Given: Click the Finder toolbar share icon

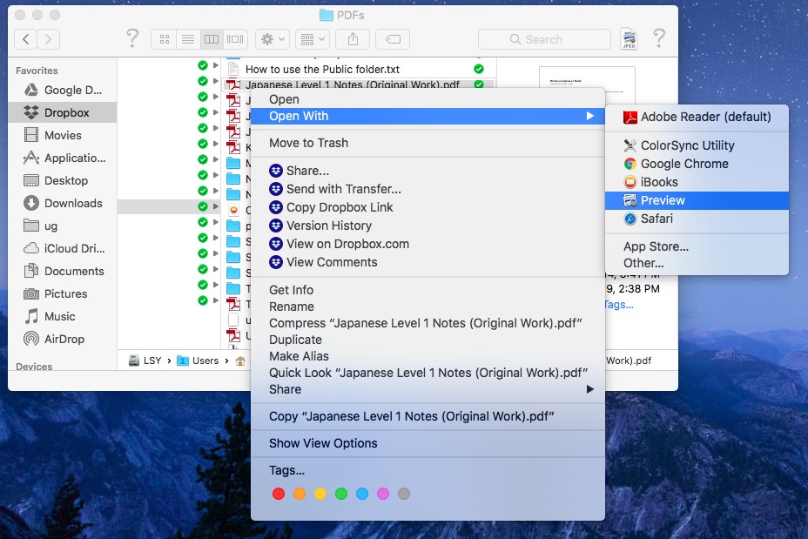Looking at the screenshot, I should pos(353,39).
